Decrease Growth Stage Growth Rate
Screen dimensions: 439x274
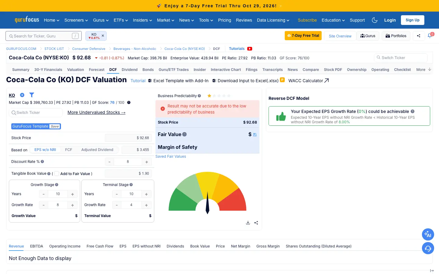(x=44, y=205)
